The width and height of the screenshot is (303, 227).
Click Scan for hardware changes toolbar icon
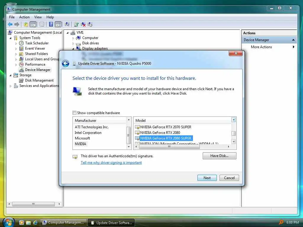pyautogui.click(x=67, y=24)
